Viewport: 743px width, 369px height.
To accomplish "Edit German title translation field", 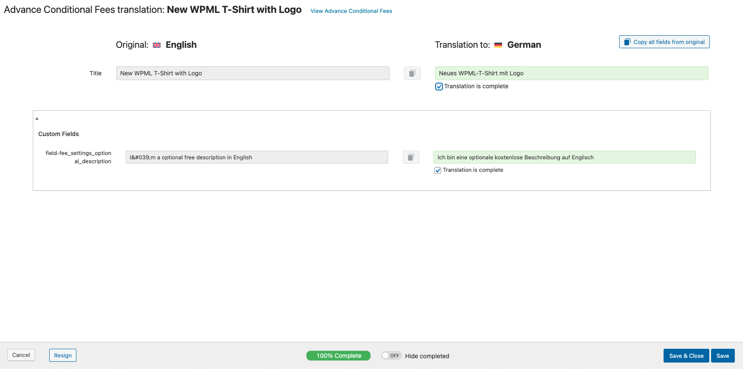I will (572, 73).
